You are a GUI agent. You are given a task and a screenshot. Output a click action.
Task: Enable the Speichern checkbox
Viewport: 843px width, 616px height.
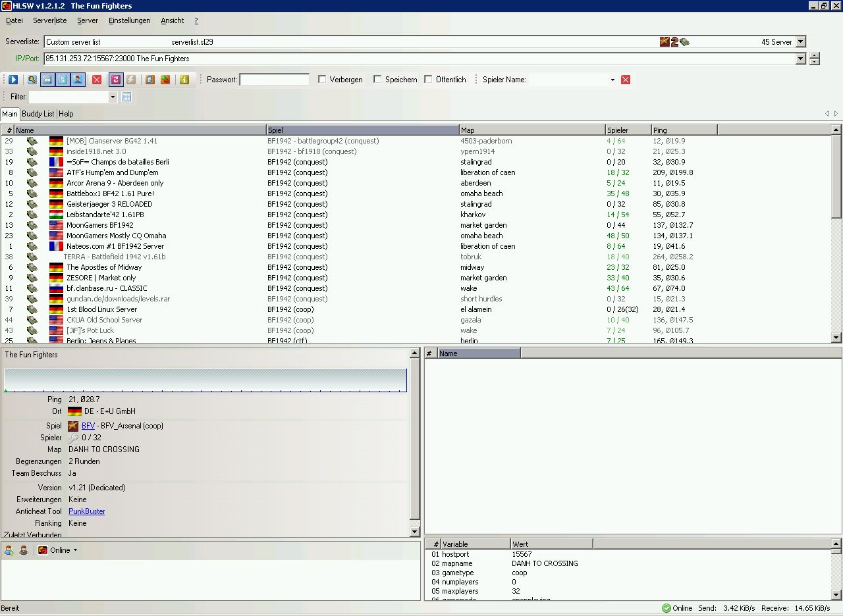pos(377,79)
